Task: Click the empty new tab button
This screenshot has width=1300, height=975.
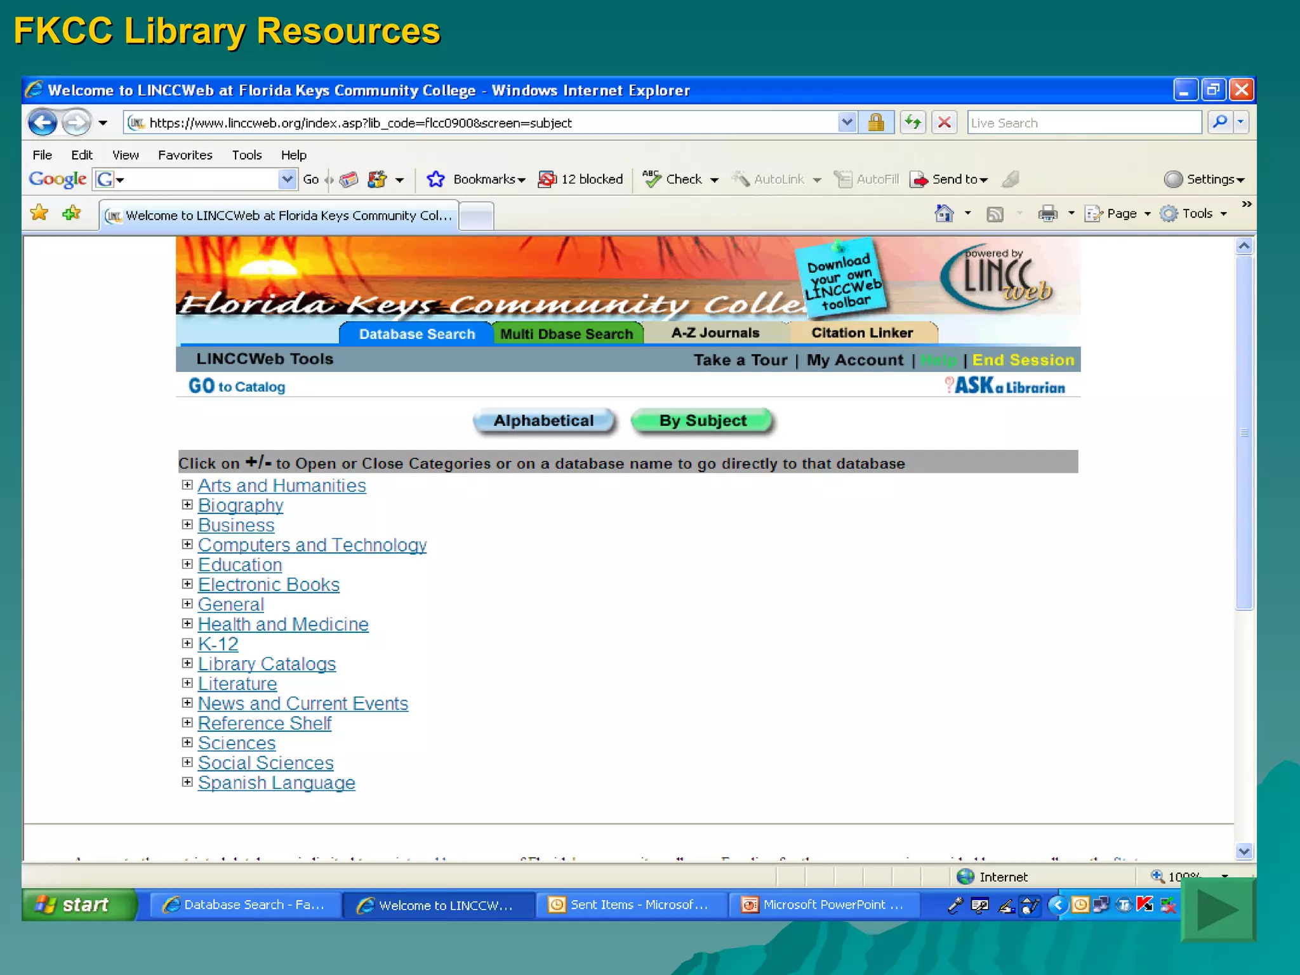Action: [x=476, y=216]
